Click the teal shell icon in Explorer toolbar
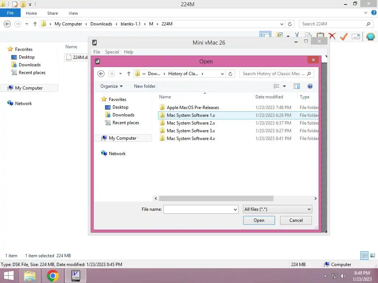378x283 pixels. coord(371,36)
